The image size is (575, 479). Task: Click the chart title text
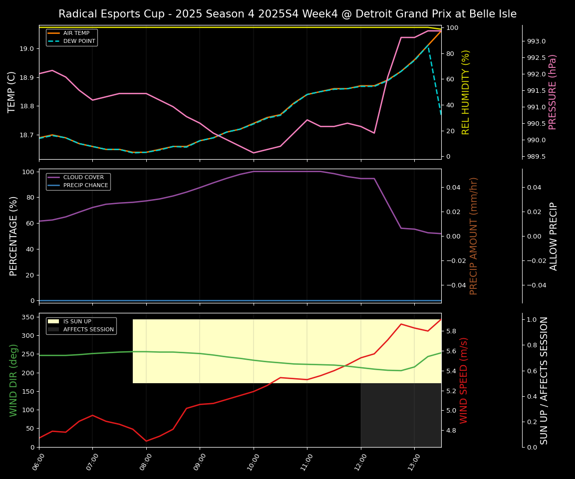[x=287, y=14]
